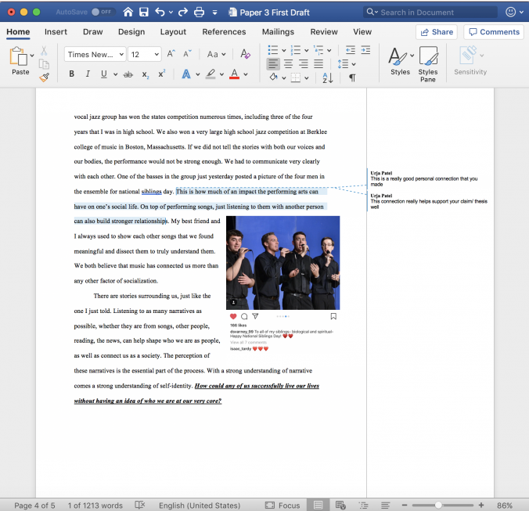Click the Share button
The width and height of the screenshot is (529, 511).
(437, 32)
